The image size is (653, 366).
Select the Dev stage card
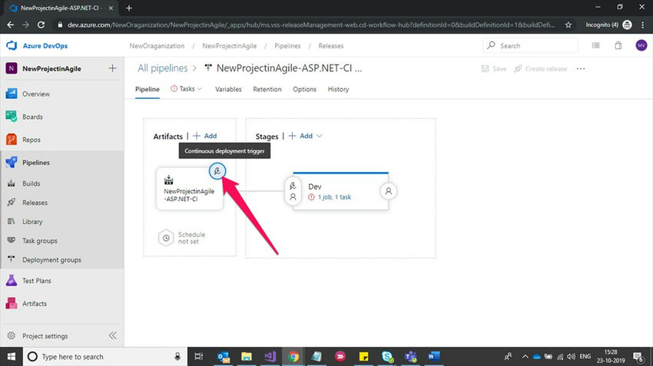coord(340,191)
